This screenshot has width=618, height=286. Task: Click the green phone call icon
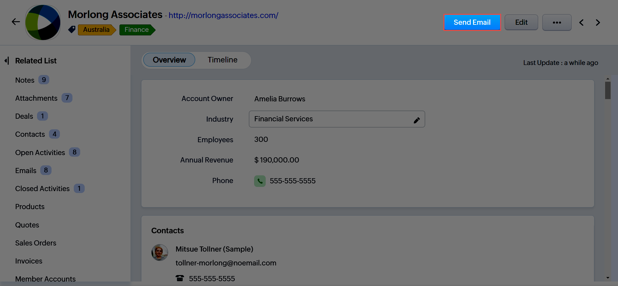click(260, 181)
